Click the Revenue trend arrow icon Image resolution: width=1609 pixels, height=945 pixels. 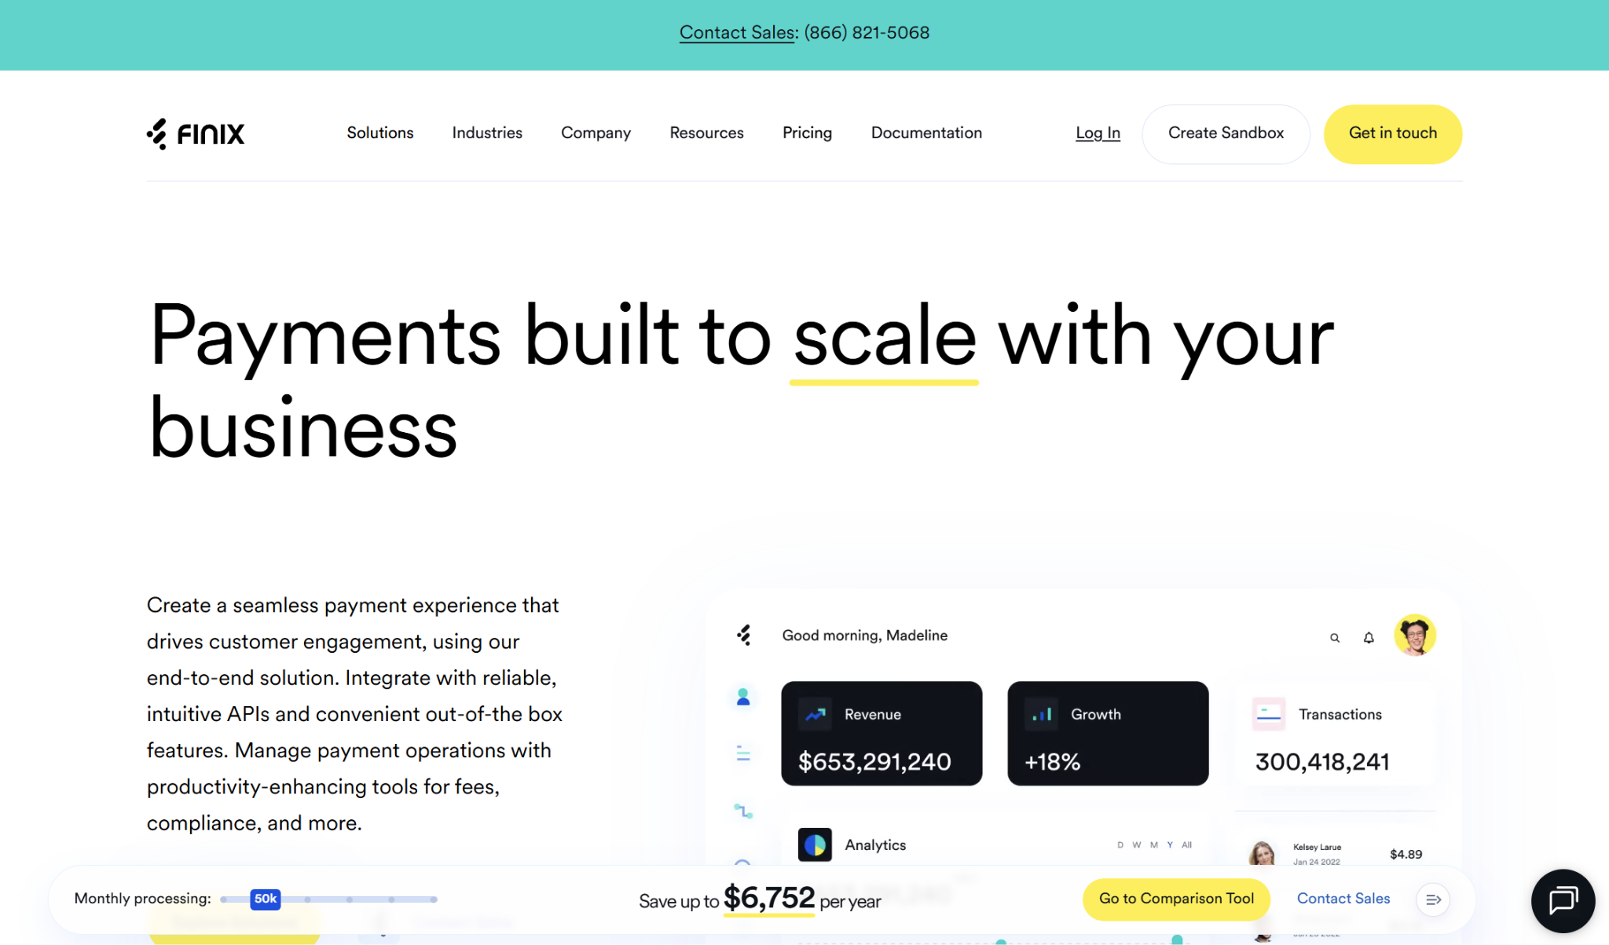(x=815, y=714)
